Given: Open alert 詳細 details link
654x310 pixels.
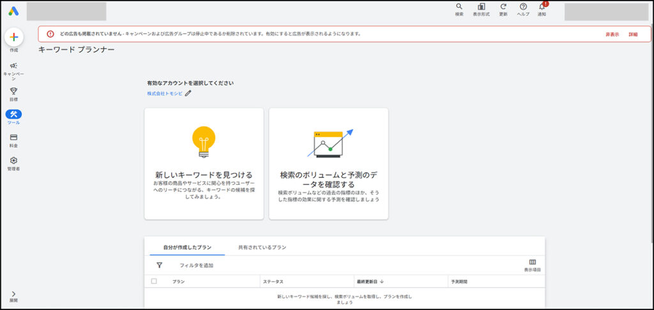Looking at the screenshot, I should (633, 34).
